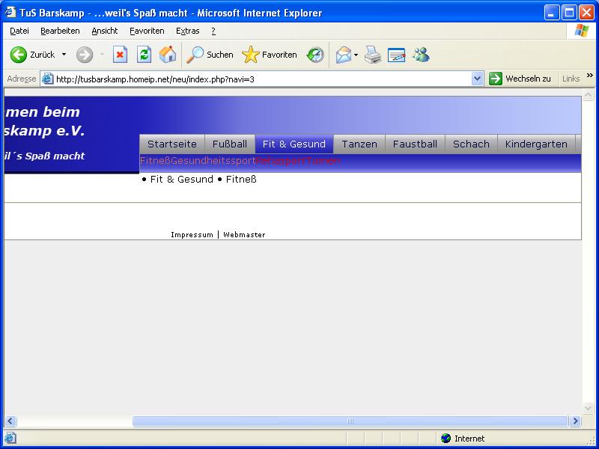599x449 pixels.
Task: Open the Ansicht menu
Action: [105, 31]
